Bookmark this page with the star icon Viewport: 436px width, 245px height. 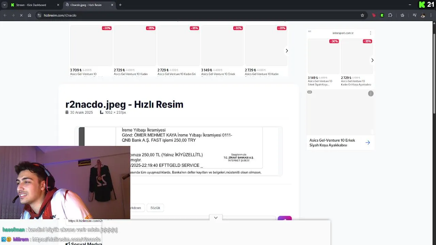pyautogui.click(x=362, y=15)
